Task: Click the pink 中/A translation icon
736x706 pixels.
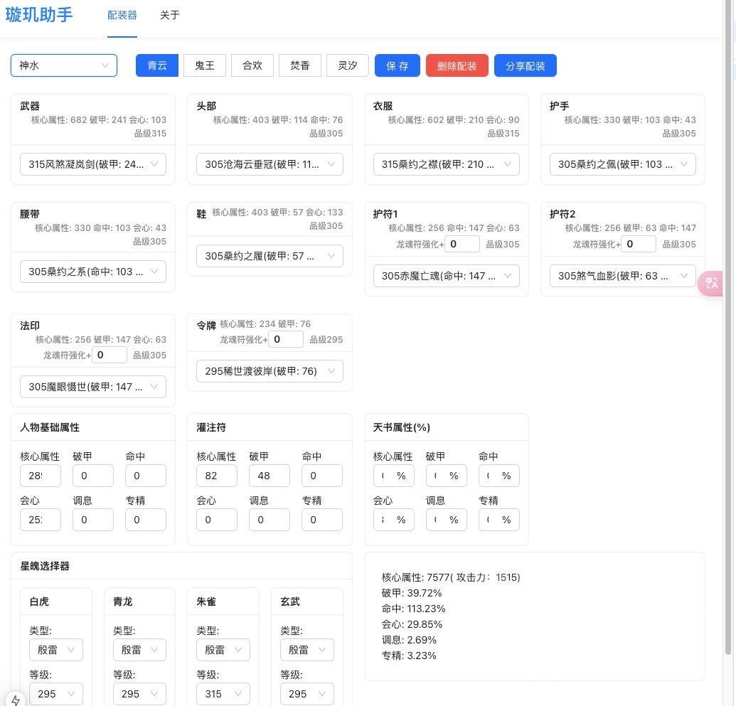Action: pyautogui.click(x=711, y=284)
